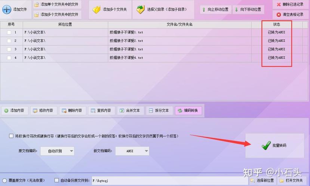Switch to 拆分文本 tab
This screenshot has height=186, width=310.
[159, 111]
